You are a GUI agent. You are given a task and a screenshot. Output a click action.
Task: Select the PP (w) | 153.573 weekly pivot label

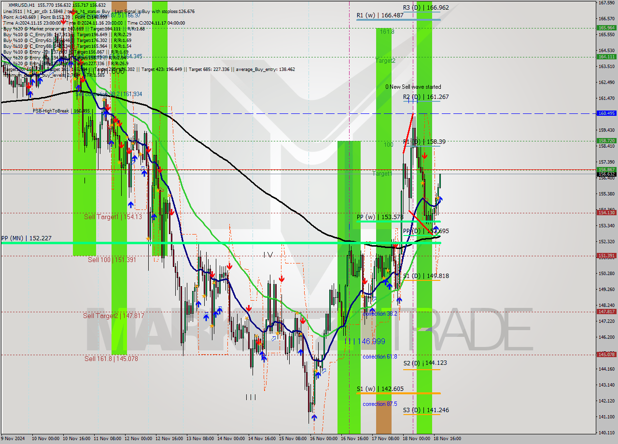pos(380,217)
